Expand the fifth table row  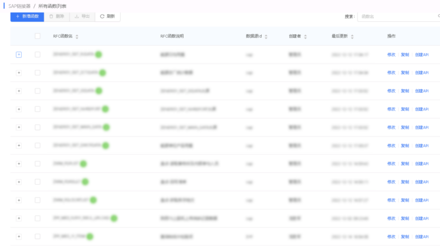coord(19,127)
